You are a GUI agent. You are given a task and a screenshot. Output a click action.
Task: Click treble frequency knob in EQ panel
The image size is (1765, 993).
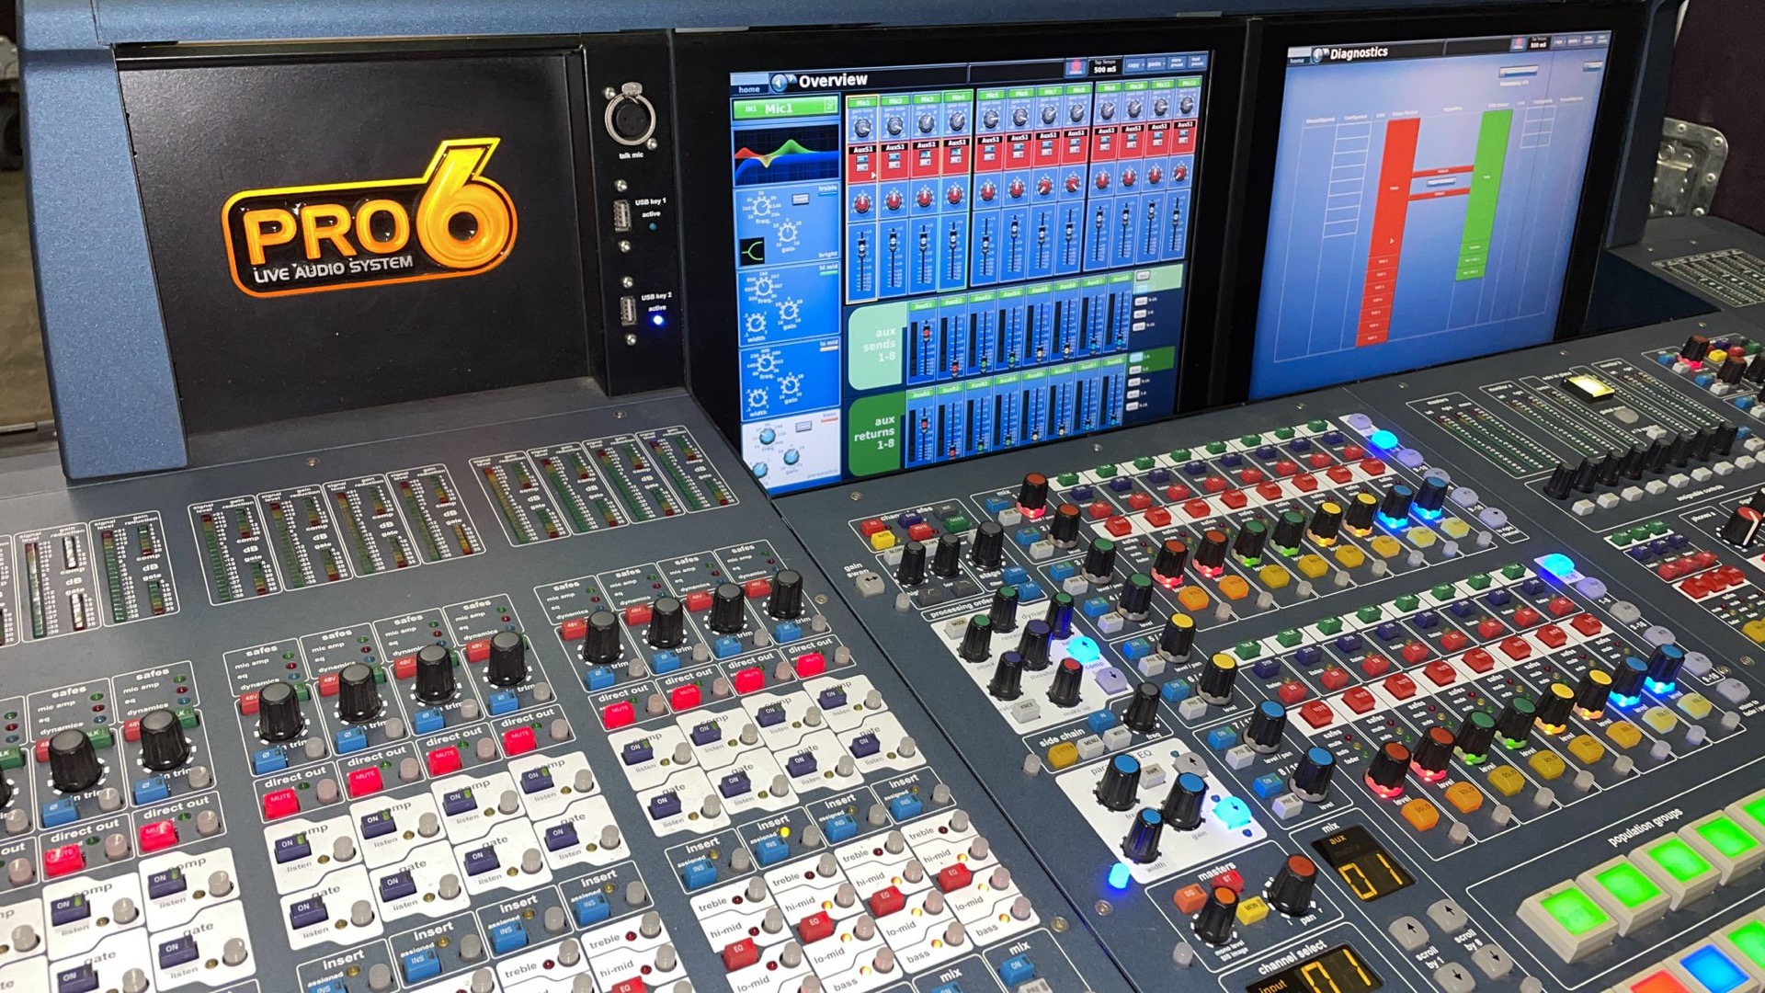click(x=762, y=206)
